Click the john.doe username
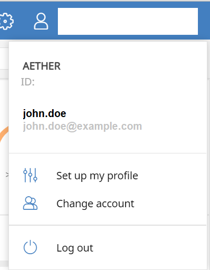This screenshot has height=270, width=210. 45,113
